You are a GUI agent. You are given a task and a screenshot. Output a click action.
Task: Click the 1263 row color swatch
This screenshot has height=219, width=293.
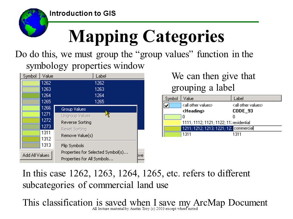click(31, 89)
